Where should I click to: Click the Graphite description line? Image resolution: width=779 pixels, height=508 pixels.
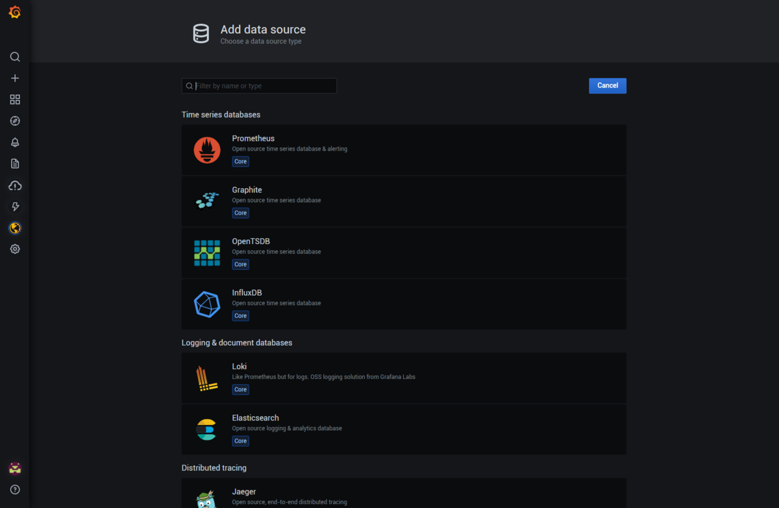[x=277, y=200]
